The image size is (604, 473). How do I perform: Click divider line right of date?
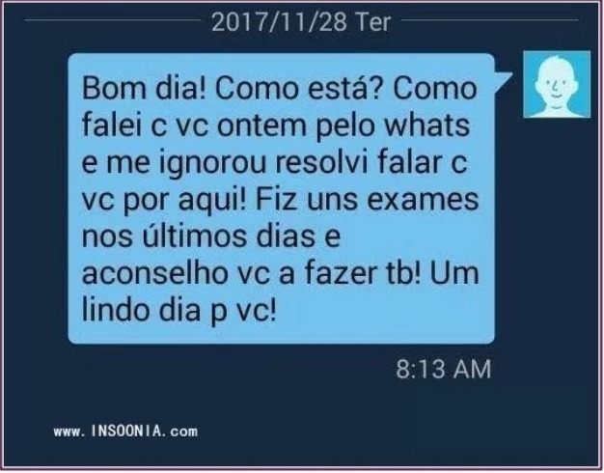coord(489,19)
